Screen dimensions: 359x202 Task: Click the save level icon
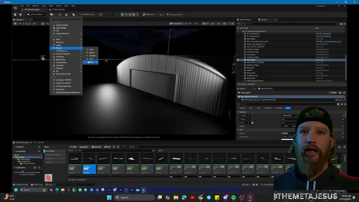pyautogui.click(x=15, y=15)
